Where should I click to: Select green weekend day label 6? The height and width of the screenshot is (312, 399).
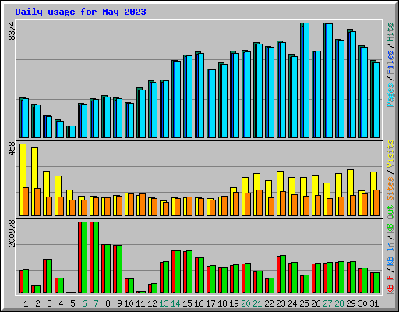point(84,303)
